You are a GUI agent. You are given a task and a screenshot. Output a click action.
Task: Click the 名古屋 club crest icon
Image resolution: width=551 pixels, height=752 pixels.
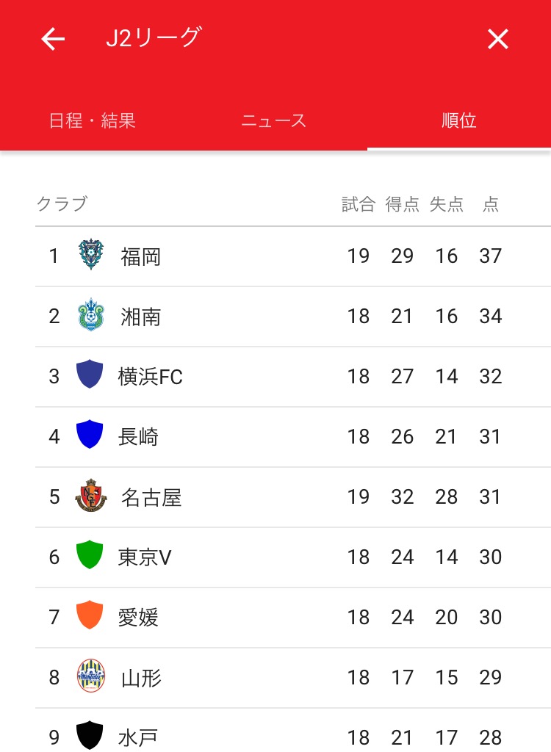click(91, 496)
